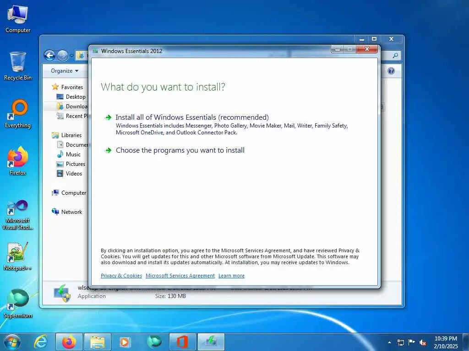Select Computer in the Explorer navigation pane
This screenshot has height=351, width=469.
[69, 193]
